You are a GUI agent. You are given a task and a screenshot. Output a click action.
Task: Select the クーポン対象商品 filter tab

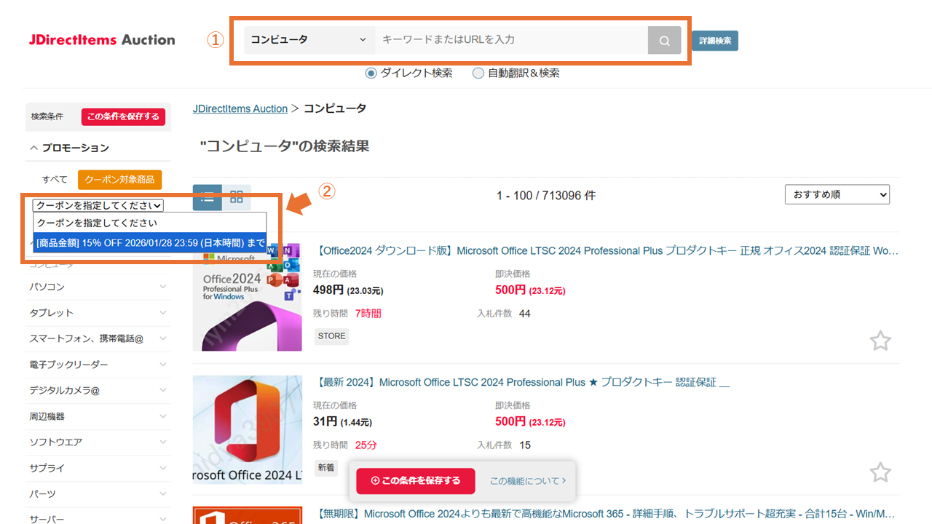[x=120, y=179]
